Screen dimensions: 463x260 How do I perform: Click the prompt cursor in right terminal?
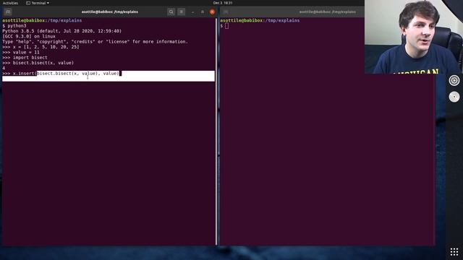click(x=226, y=26)
